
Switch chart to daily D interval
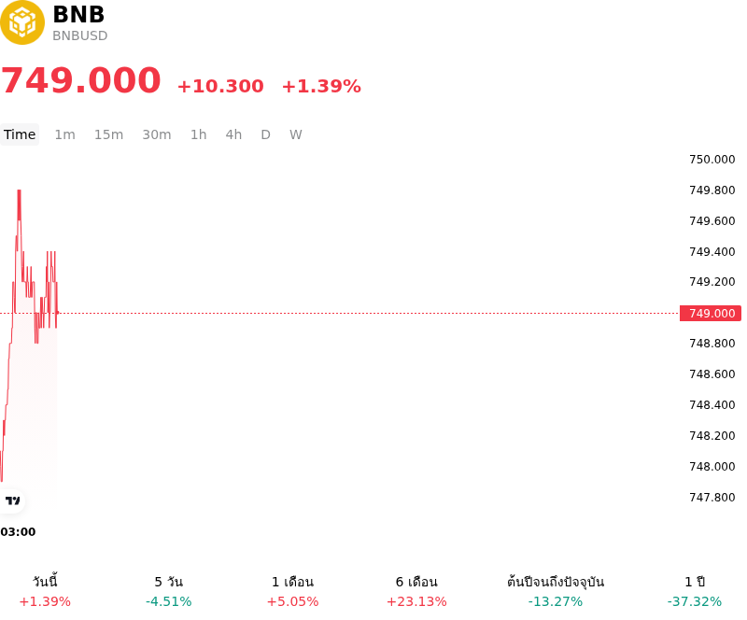(x=265, y=134)
